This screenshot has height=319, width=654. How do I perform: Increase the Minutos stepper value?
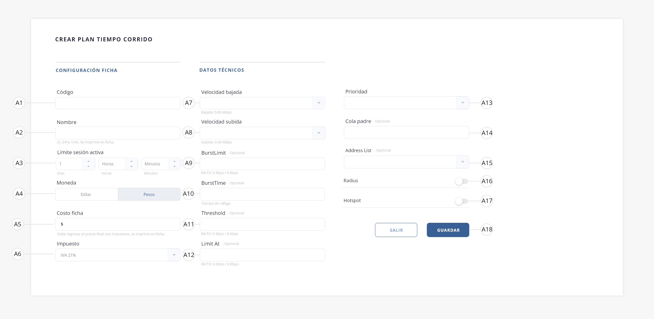[174, 161]
